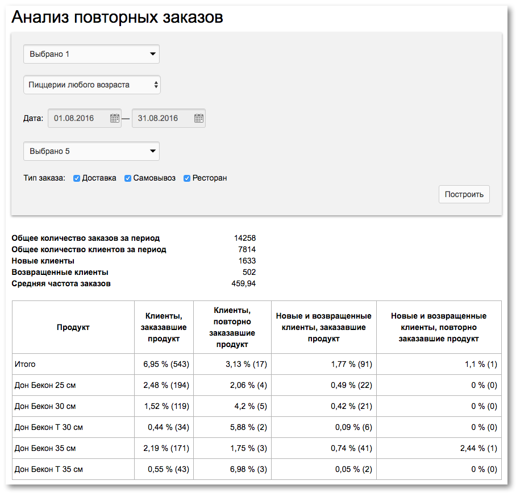Click header Новые и возвращенные клиенты, повторно заказавшие
Image resolution: width=516 pixels, height=493 pixels.
(439, 327)
